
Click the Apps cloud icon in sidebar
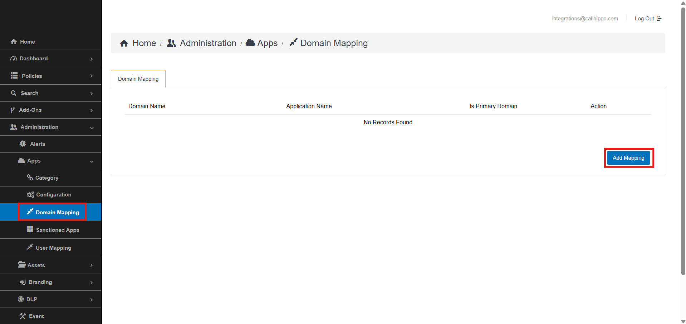[21, 161]
